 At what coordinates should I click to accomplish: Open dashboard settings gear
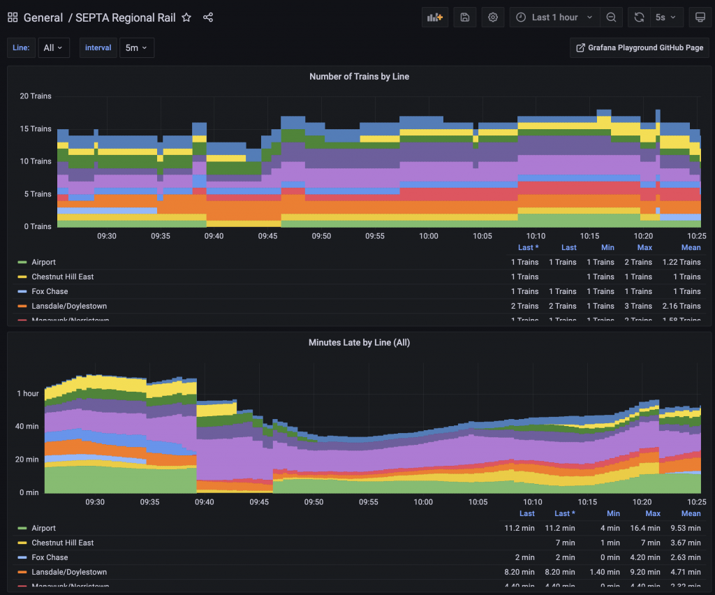coord(492,17)
